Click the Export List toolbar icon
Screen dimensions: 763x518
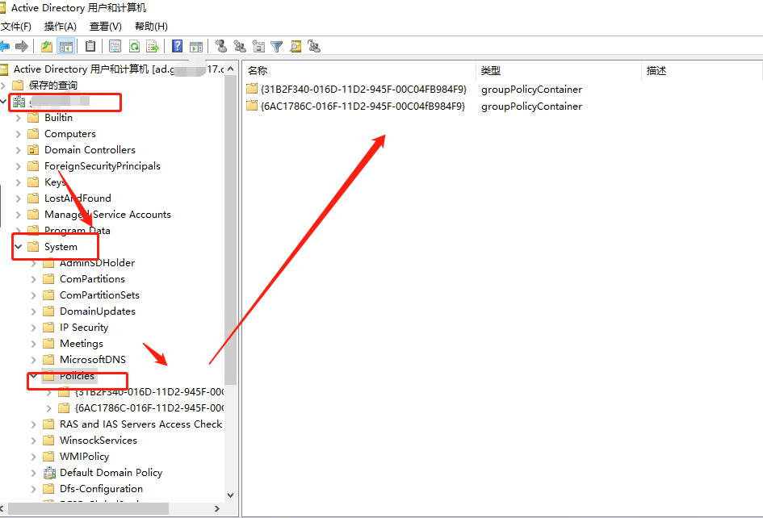point(153,47)
